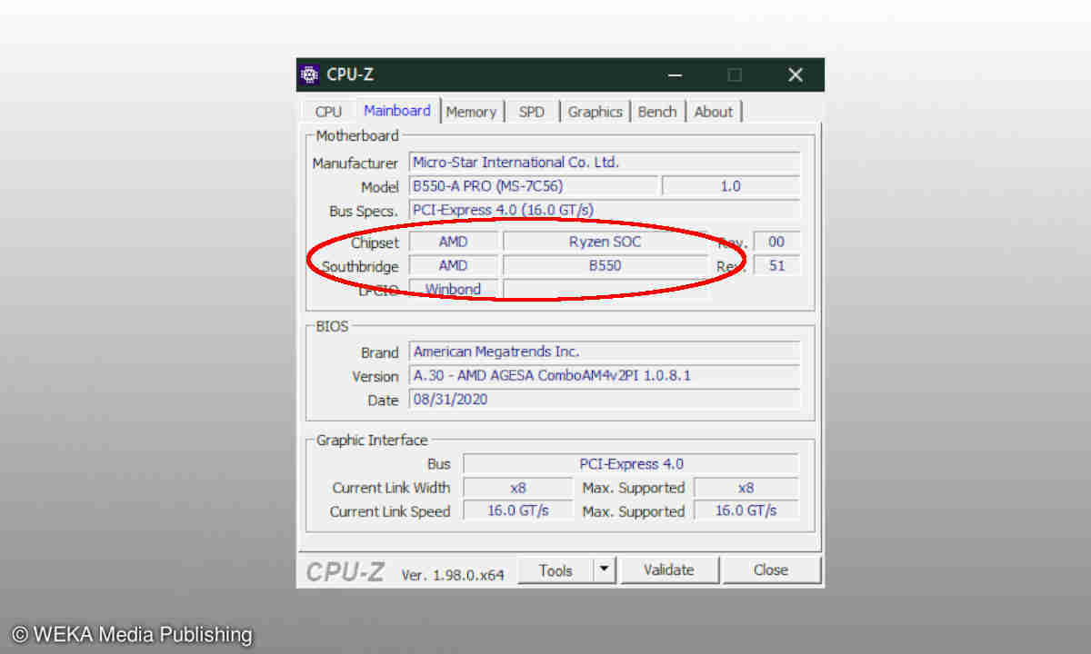1091x654 pixels.
Task: Click the Chipset Ryzen SOC field
Action: click(x=605, y=242)
